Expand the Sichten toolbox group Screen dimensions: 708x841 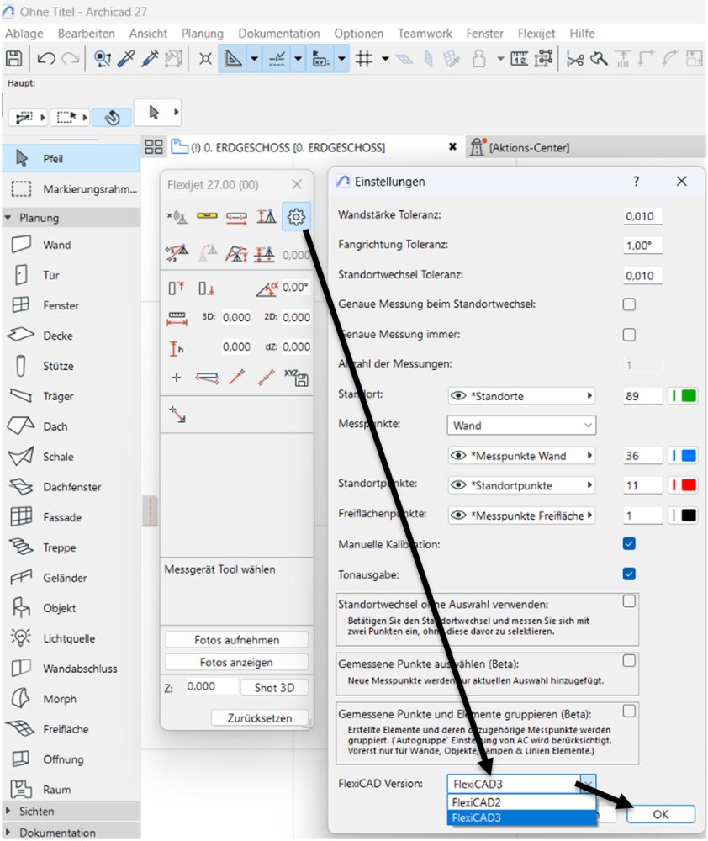pos(8,811)
